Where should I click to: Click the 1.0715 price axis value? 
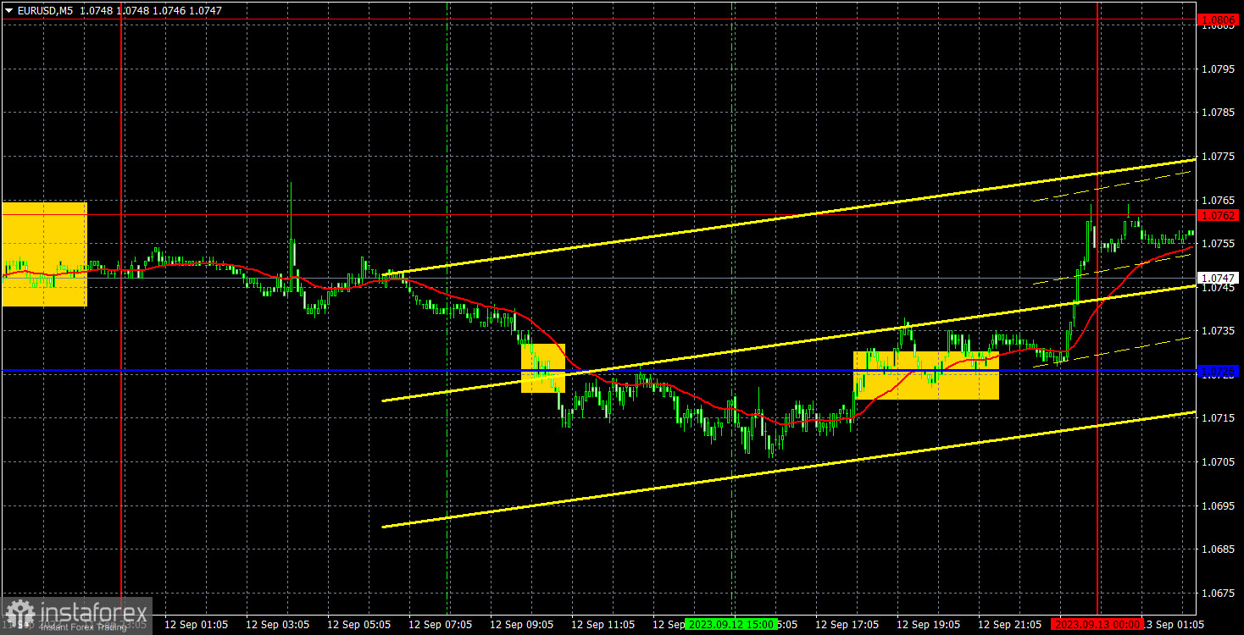1218,417
